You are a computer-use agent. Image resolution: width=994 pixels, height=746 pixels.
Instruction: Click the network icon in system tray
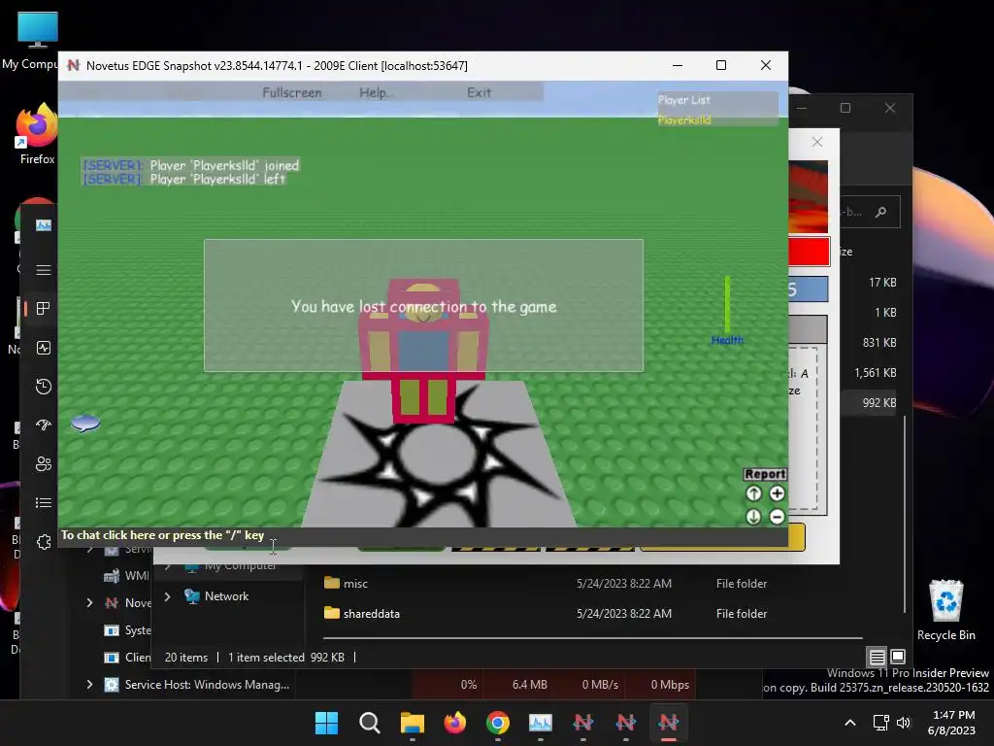880,723
